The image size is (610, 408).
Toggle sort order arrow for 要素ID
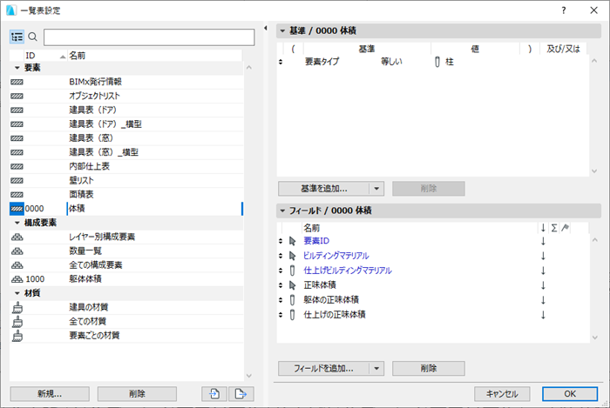tap(543, 241)
